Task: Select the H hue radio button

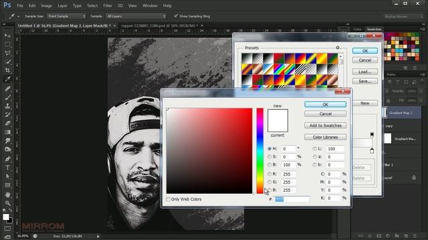Action: [x=270, y=149]
